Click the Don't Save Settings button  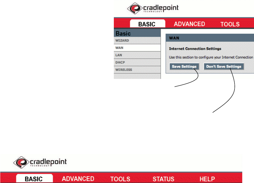click(224, 67)
